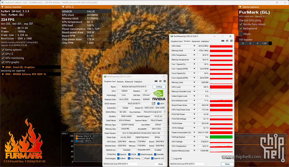Click the refresh icon in GPU-Z Sensors window
This screenshot has width=289, height=167.
227,41
